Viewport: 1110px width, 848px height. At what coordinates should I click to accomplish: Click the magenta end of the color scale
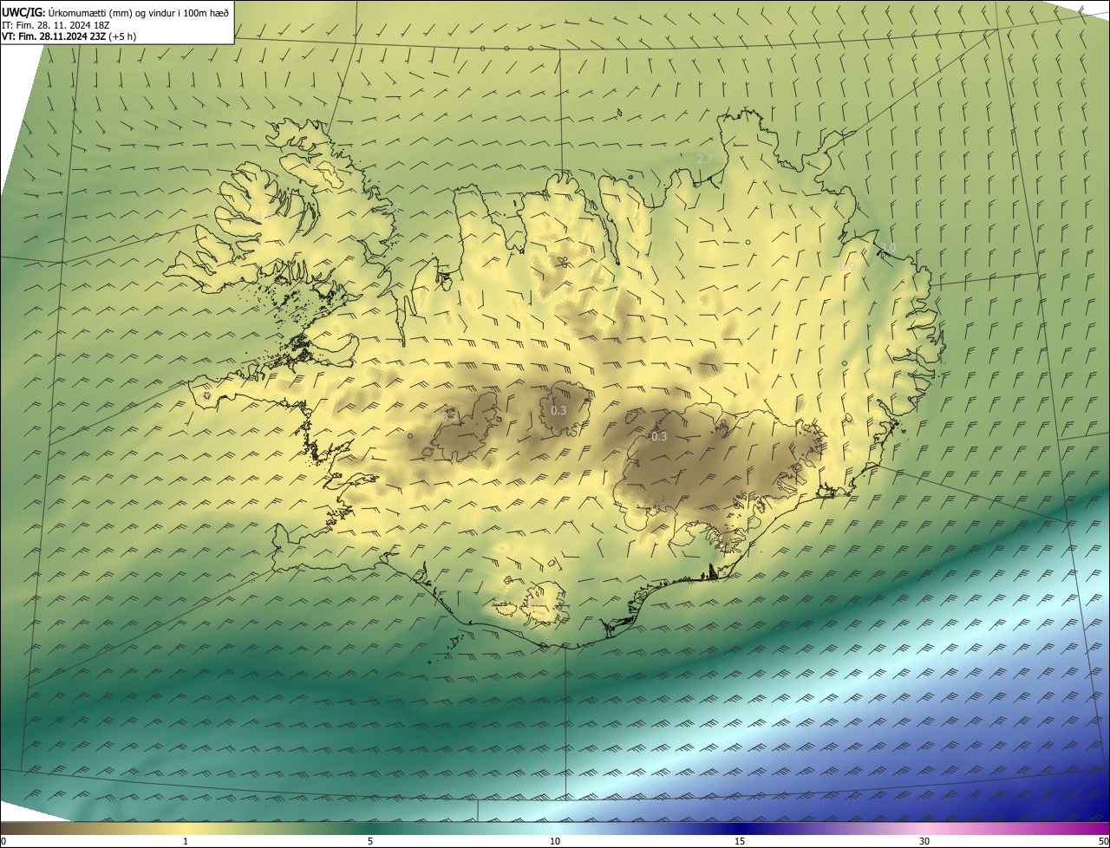[x=1101, y=828]
